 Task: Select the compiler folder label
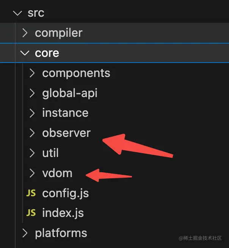click(58, 33)
